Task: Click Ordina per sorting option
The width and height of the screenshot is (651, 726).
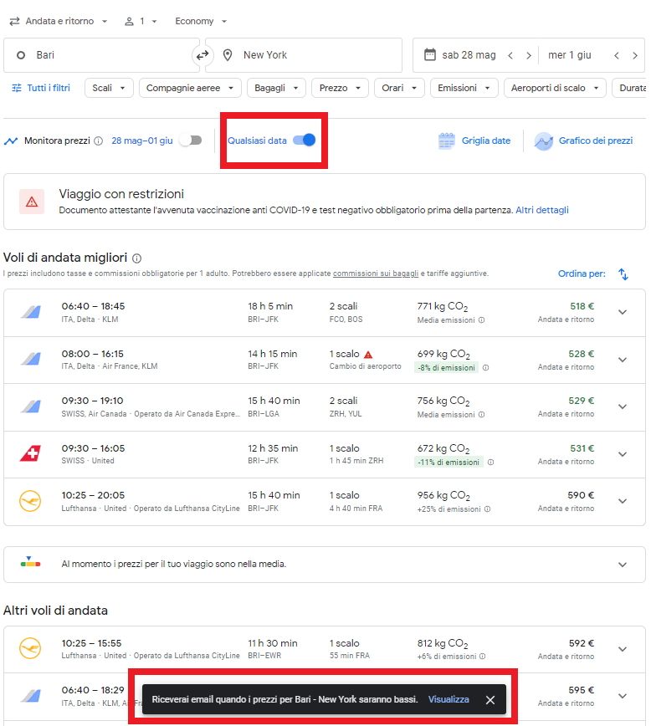Action: coord(582,274)
